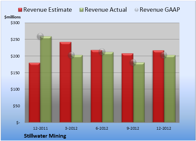Click the 6-2012 quarter label
The width and height of the screenshot is (196, 141).
pyautogui.click(x=102, y=128)
